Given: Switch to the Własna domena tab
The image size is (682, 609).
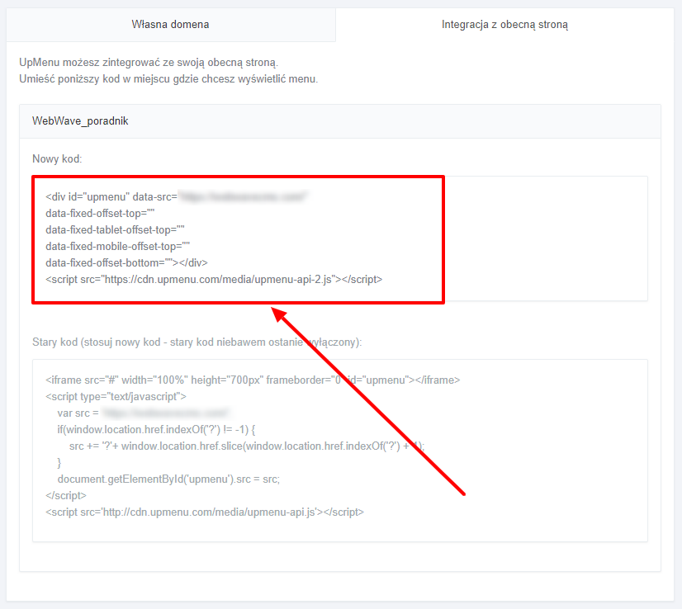Looking at the screenshot, I should tap(170, 24).
